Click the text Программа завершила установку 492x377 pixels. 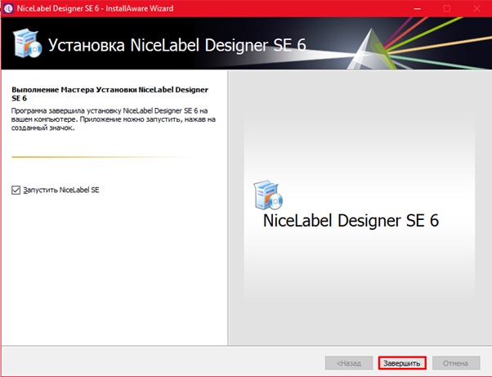pos(66,110)
